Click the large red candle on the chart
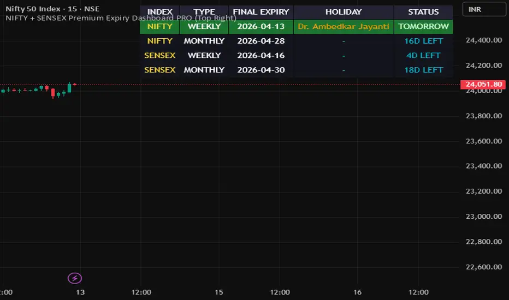509x300 pixels. (53, 93)
